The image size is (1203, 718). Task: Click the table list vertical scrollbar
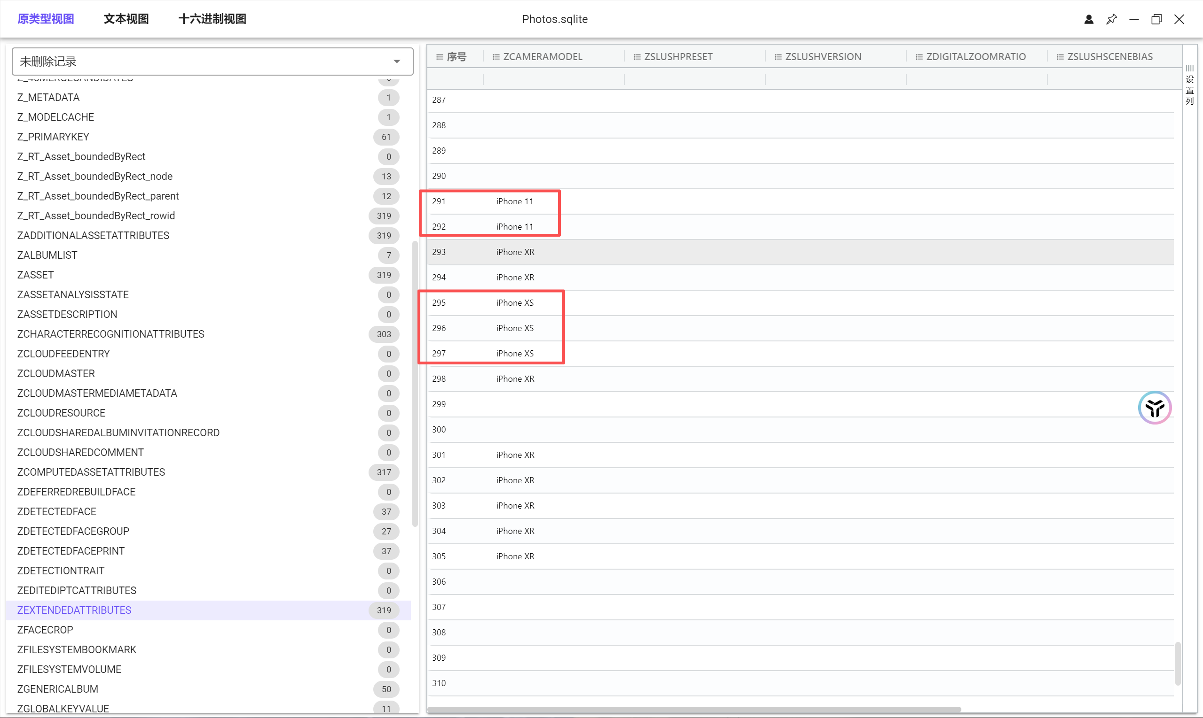pos(415,383)
